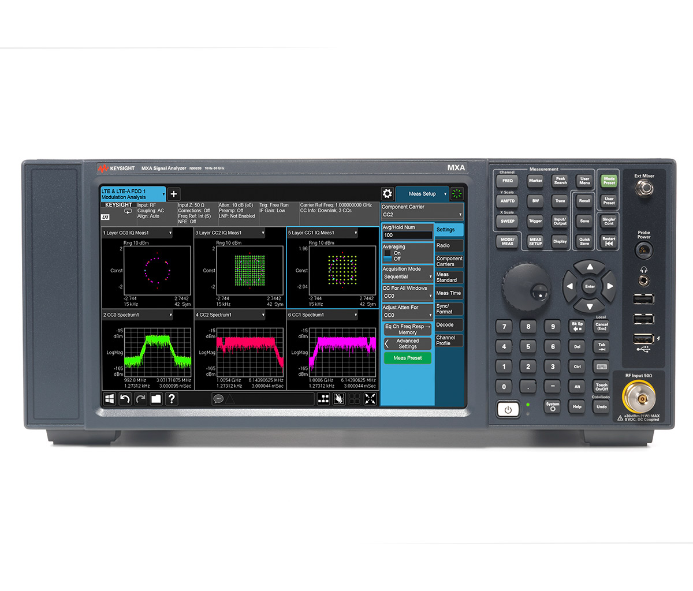Open the '6 CC1 Spectrum1' window dropdown

click(323, 315)
